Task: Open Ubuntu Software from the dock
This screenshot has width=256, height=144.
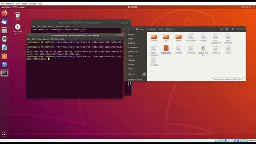Action: [x=4, y=56]
